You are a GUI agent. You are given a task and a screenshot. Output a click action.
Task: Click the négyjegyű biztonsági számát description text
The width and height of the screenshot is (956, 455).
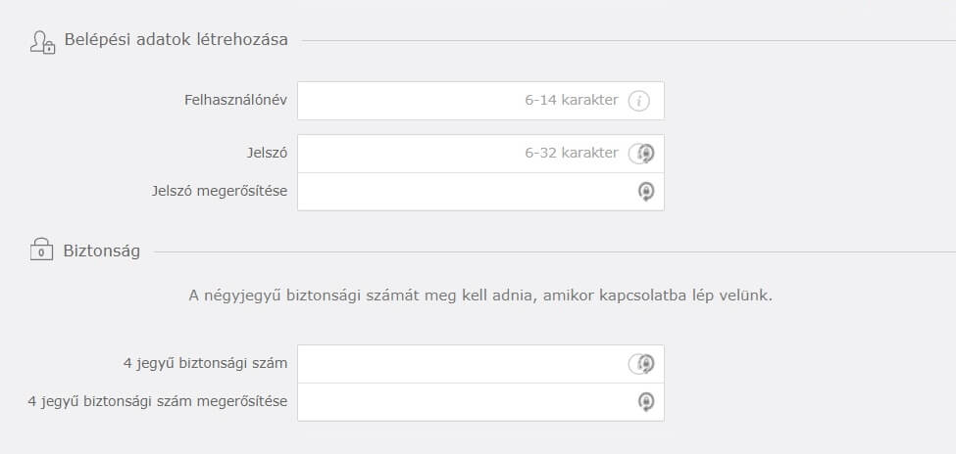[480, 296]
